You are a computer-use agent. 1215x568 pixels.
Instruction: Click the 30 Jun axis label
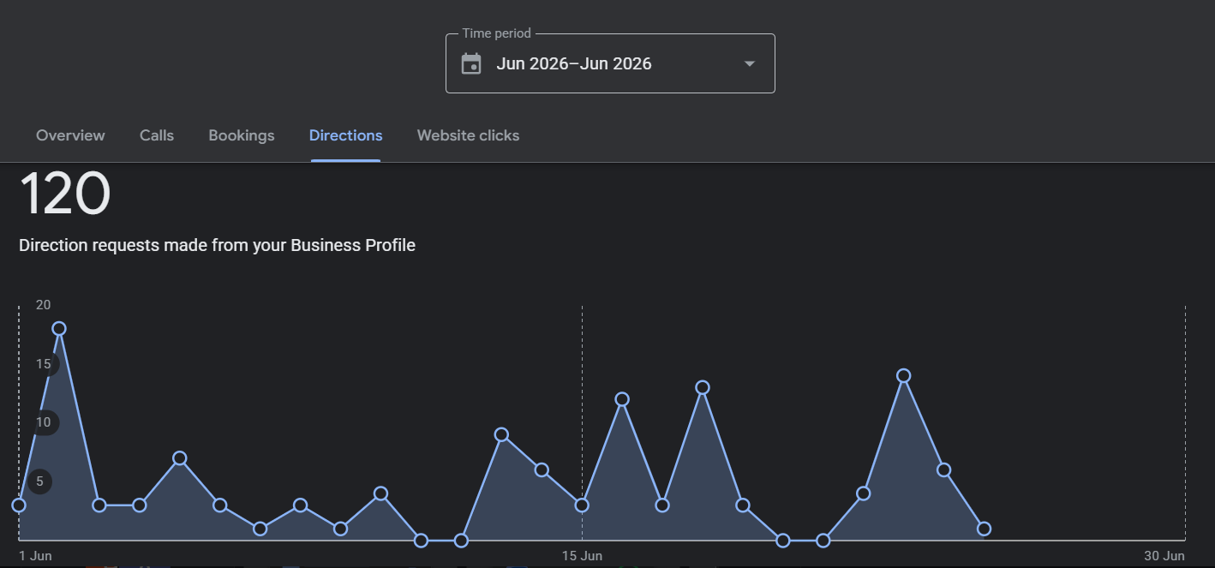tap(1164, 556)
